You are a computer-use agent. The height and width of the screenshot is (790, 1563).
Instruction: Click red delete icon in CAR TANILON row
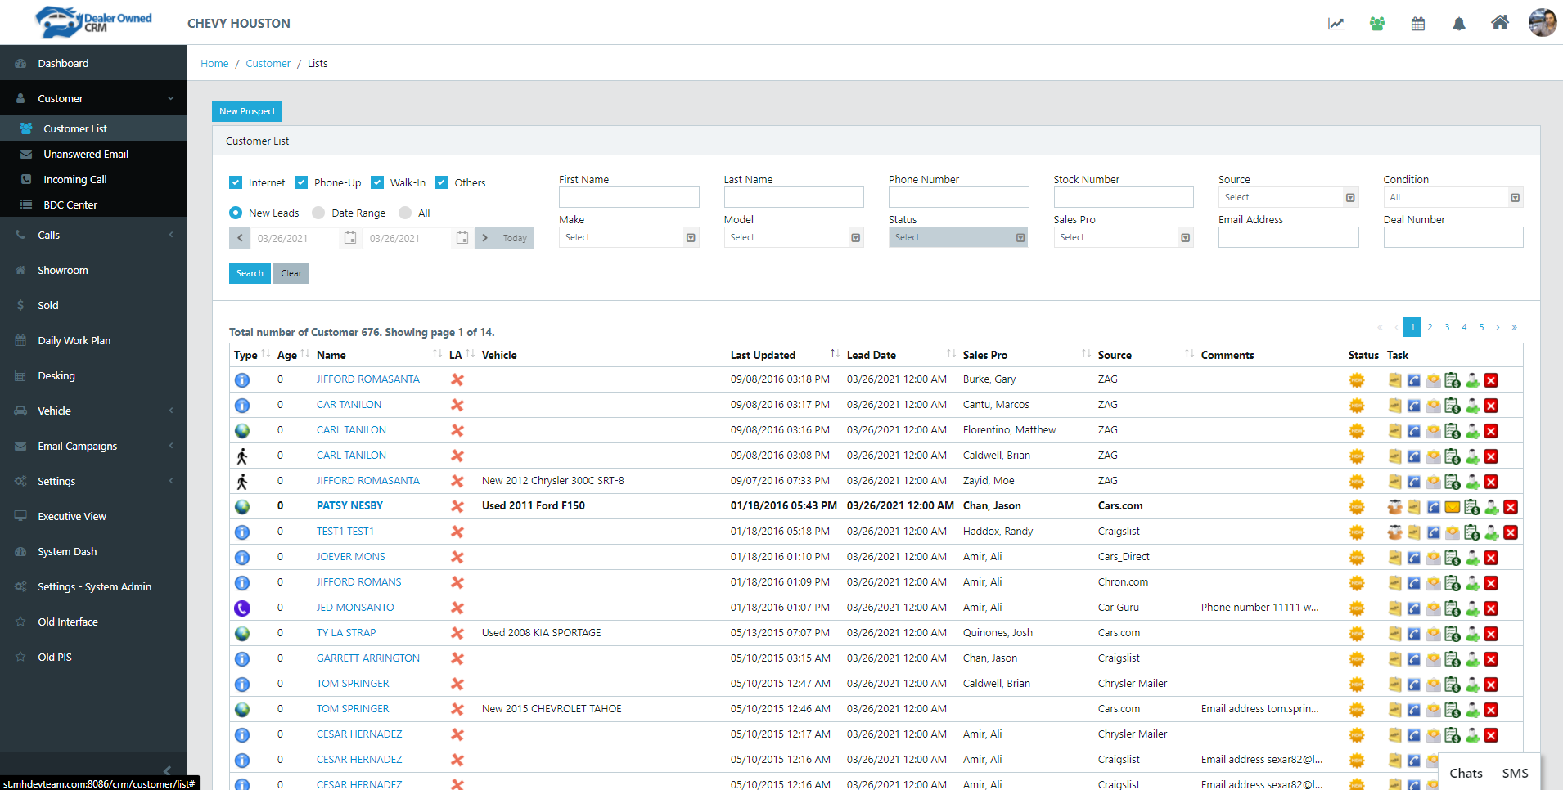(1491, 406)
